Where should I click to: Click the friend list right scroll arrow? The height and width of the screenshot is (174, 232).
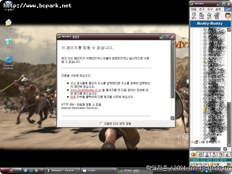225,149
